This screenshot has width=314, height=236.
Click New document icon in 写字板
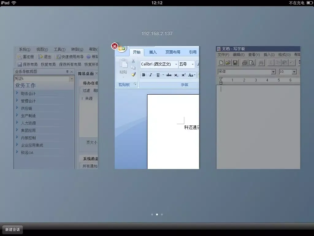pyautogui.click(x=221, y=63)
